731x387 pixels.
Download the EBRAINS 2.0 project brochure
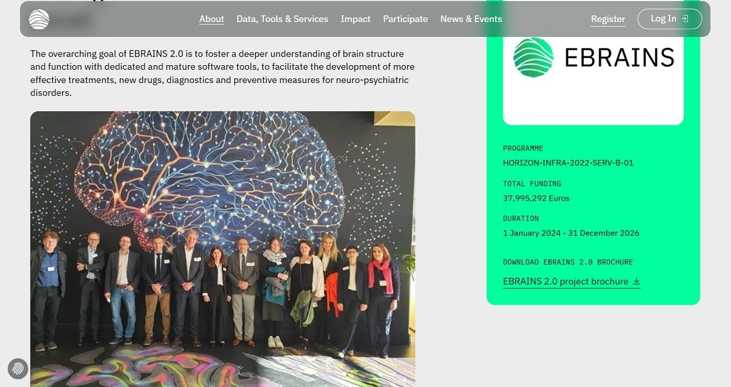click(572, 281)
